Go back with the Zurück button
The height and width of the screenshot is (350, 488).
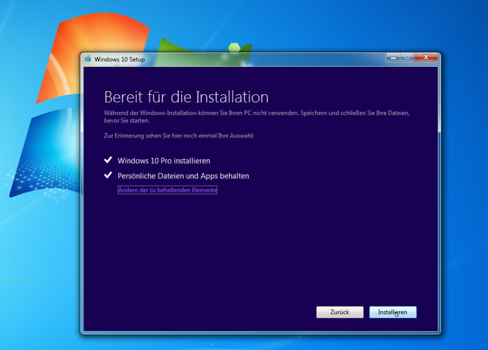coord(340,312)
